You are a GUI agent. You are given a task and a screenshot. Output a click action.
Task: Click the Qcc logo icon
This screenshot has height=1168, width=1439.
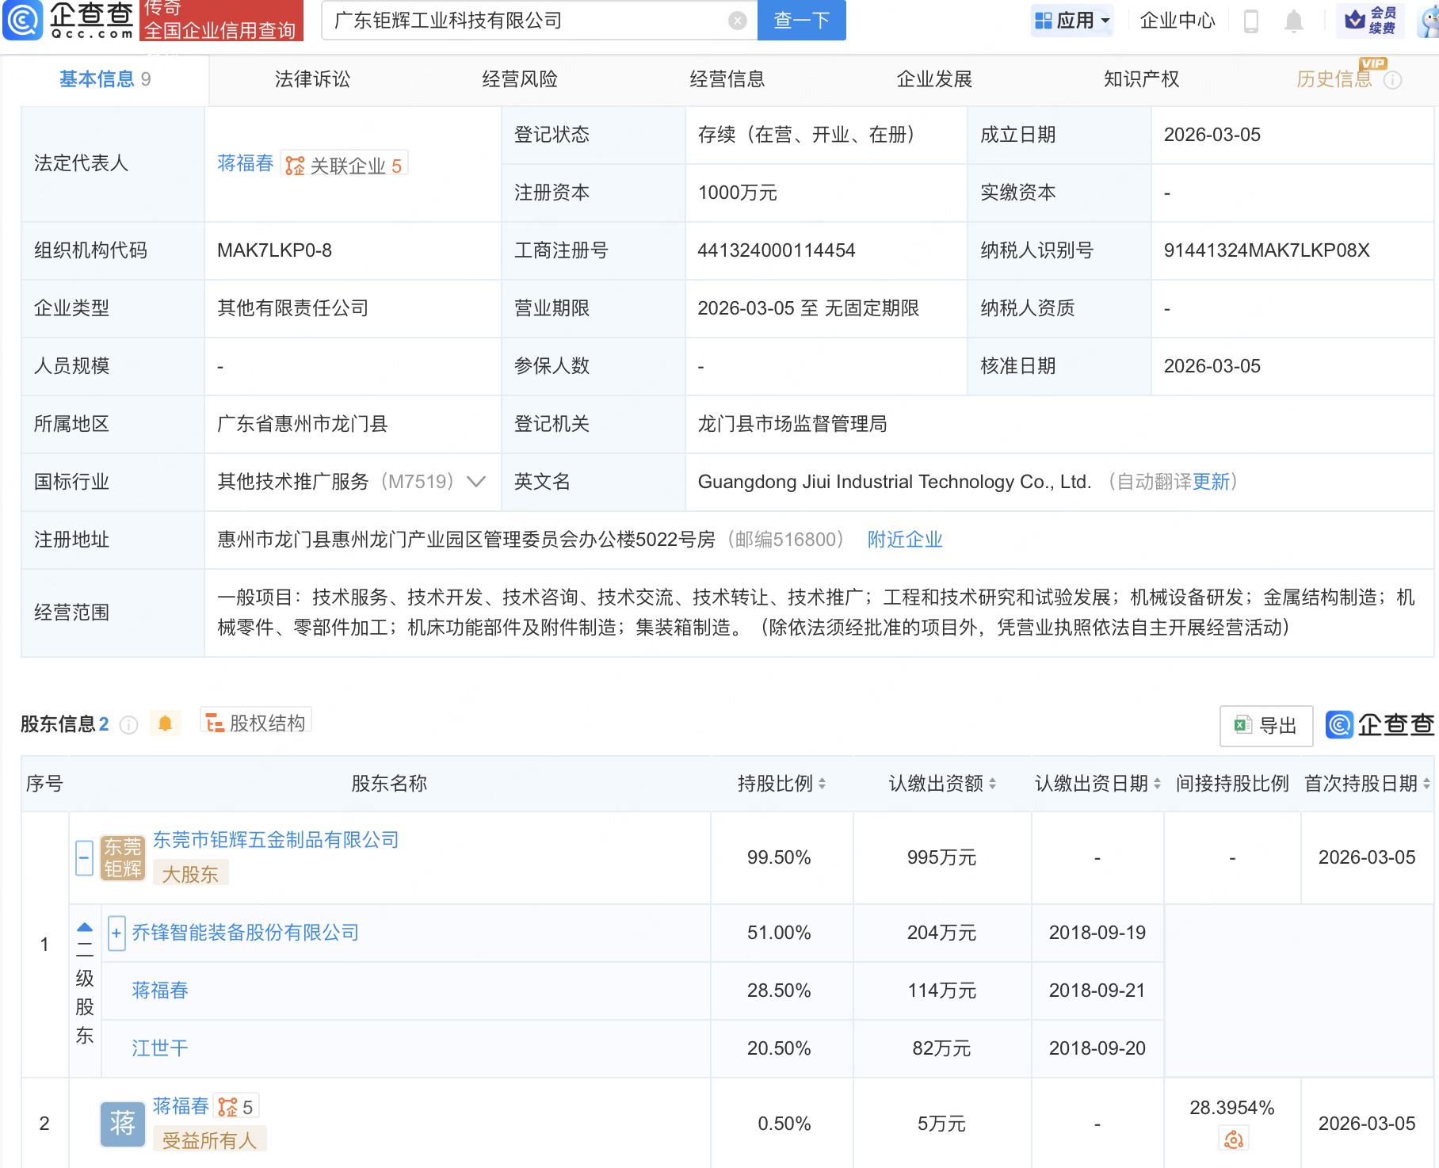point(22,21)
